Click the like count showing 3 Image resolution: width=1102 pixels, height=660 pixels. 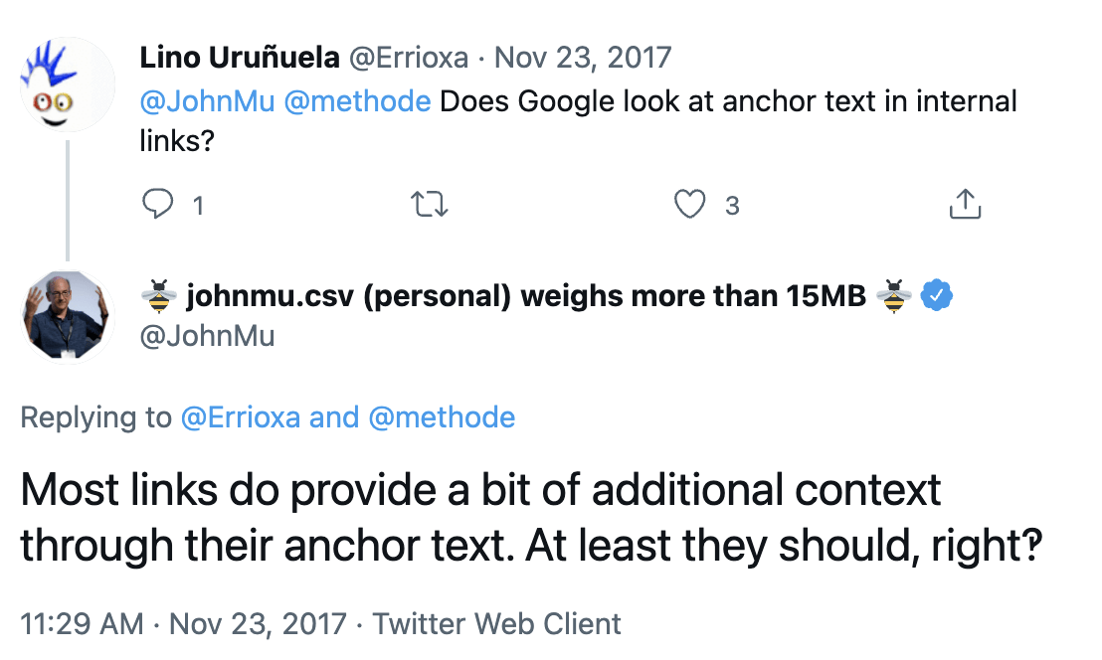pos(732,206)
